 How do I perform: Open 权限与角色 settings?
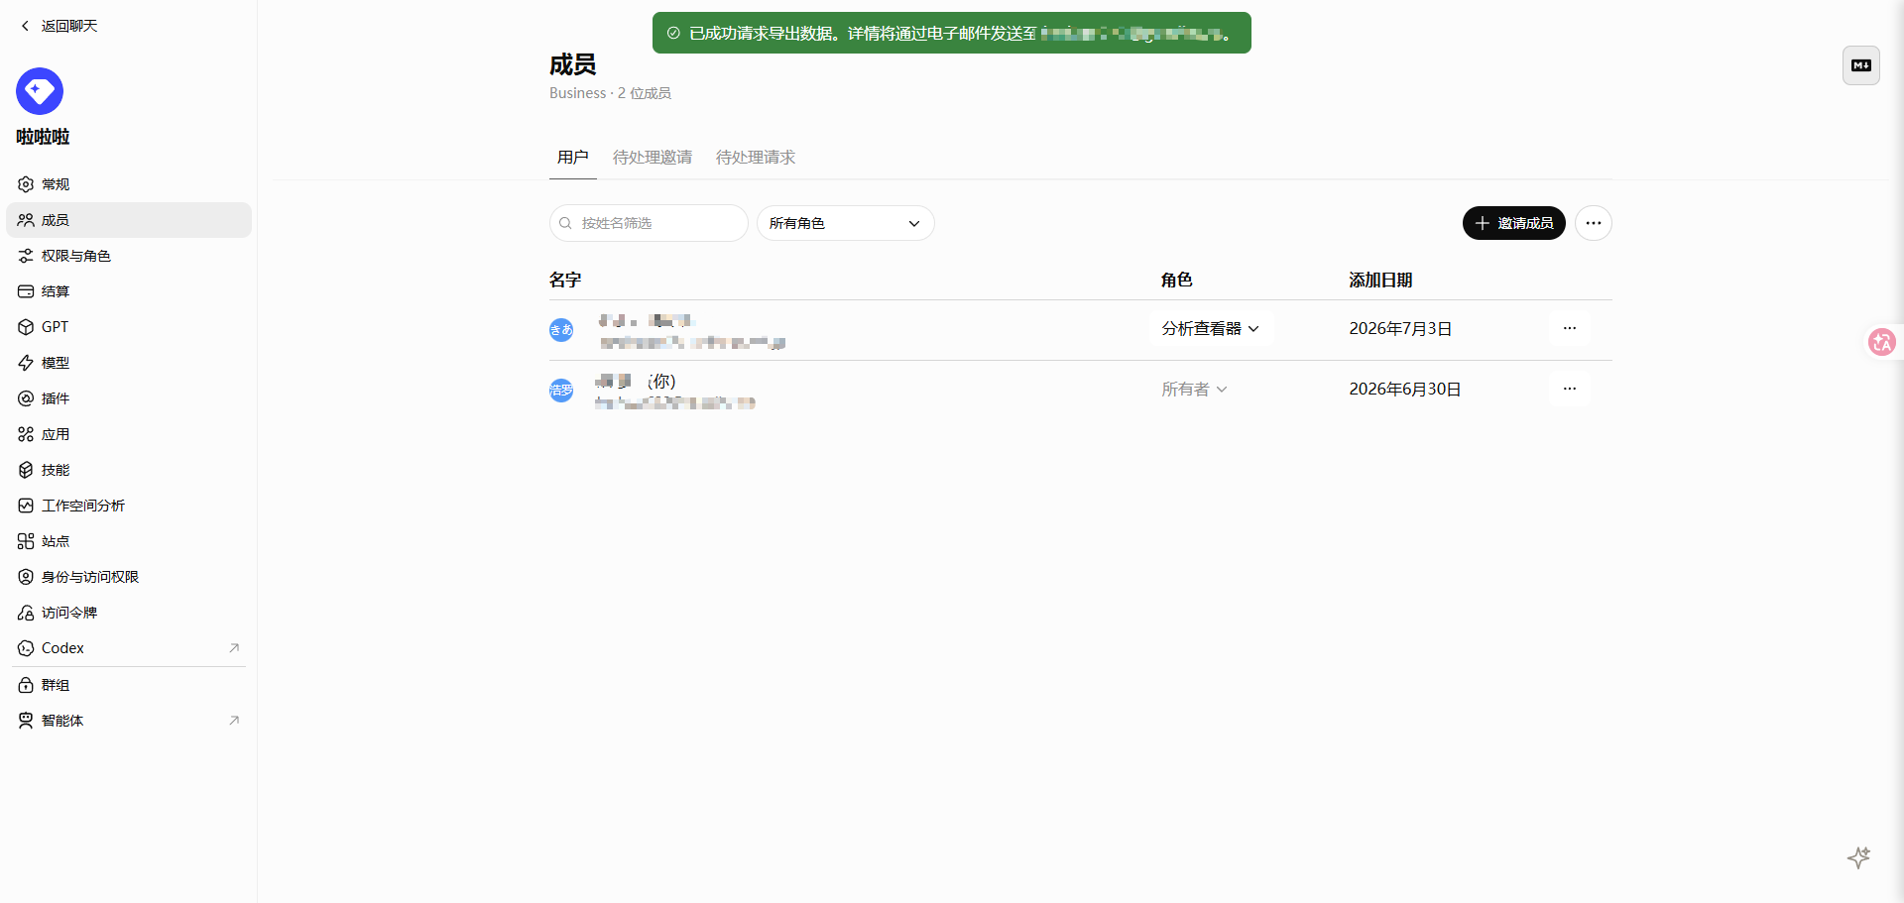pyautogui.click(x=129, y=256)
